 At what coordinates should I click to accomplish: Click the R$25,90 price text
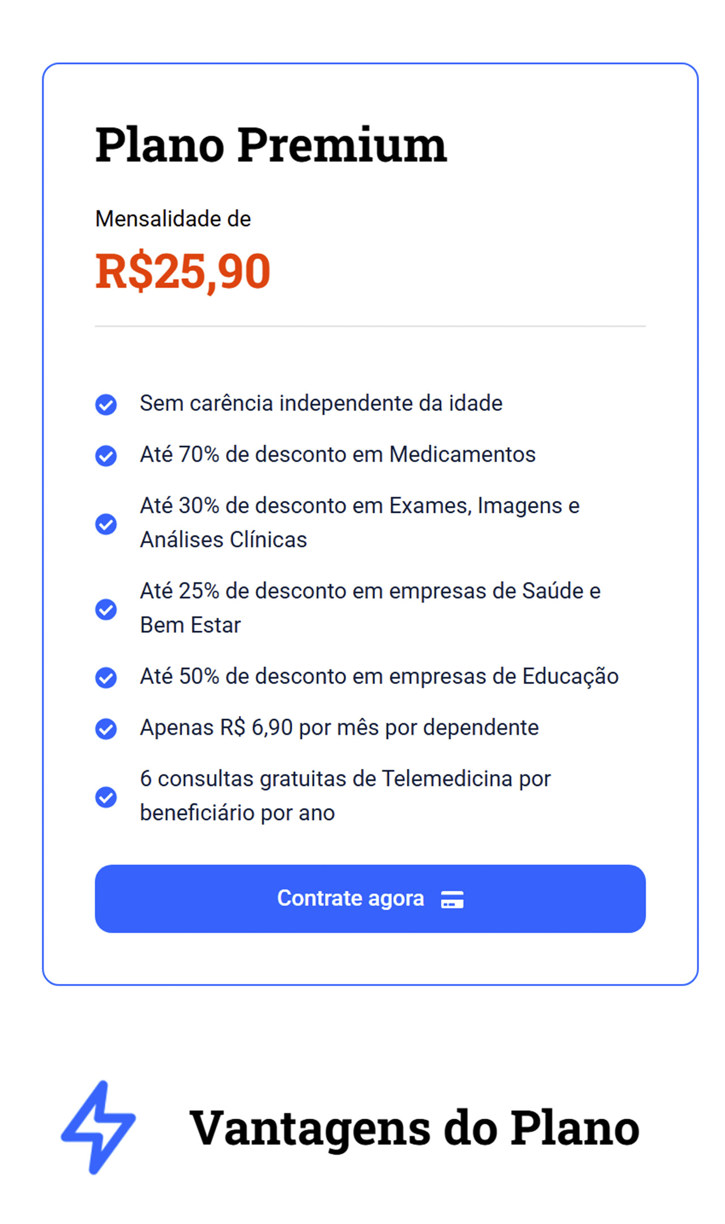tap(182, 272)
